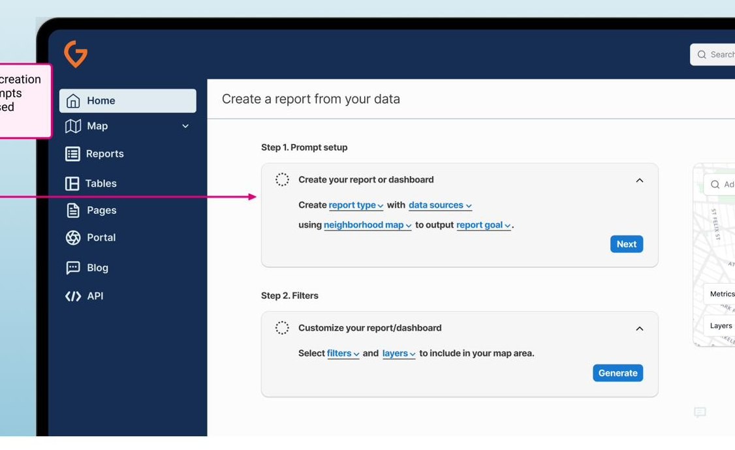Click the Tables grid icon
Screen dimensions: 735x450
pyautogui.click(x=72, y=183)
